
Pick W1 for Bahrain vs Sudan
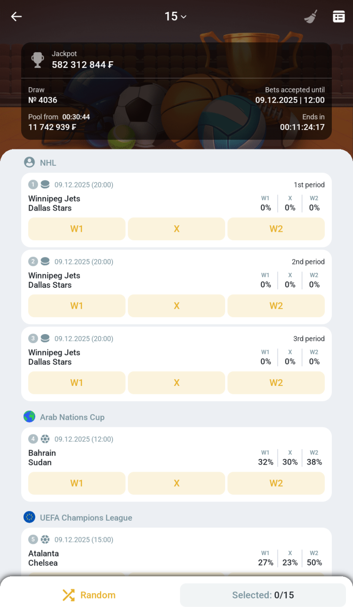tap(77, 483)
